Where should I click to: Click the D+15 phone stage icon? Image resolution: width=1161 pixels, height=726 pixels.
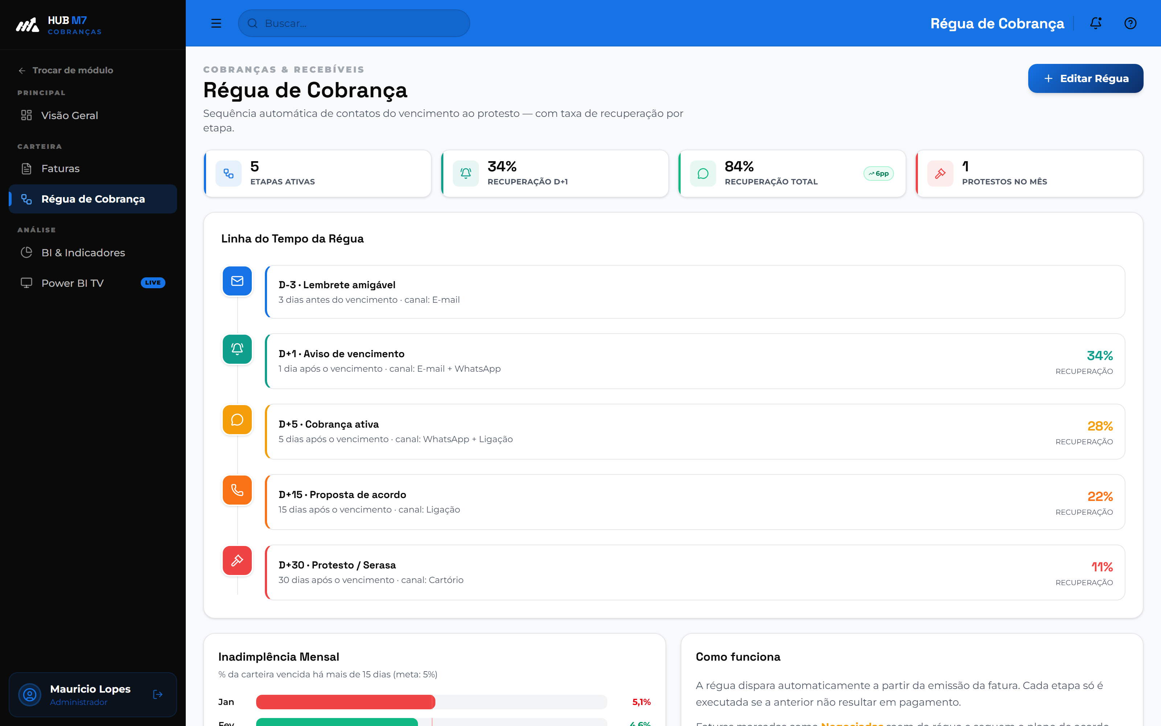tap(237, 490)
